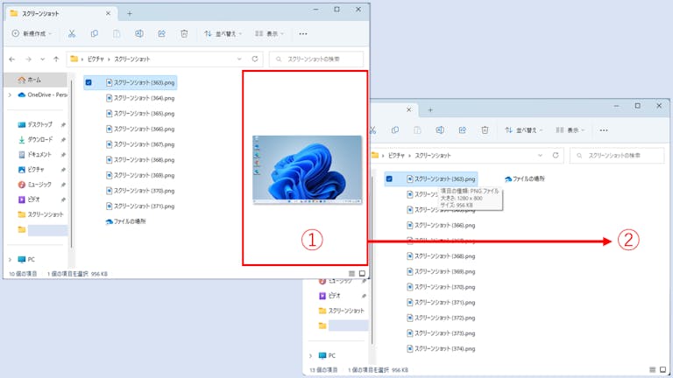Click the copy icon in the left window toolbar
Viewport: 673px width, 378px height.
[x=94, y=33]
